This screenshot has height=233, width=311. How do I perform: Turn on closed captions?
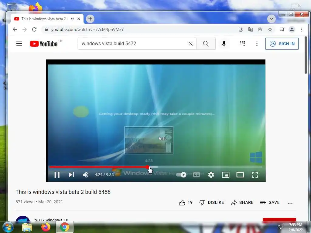pyautogui.click(x=197, y=174)
